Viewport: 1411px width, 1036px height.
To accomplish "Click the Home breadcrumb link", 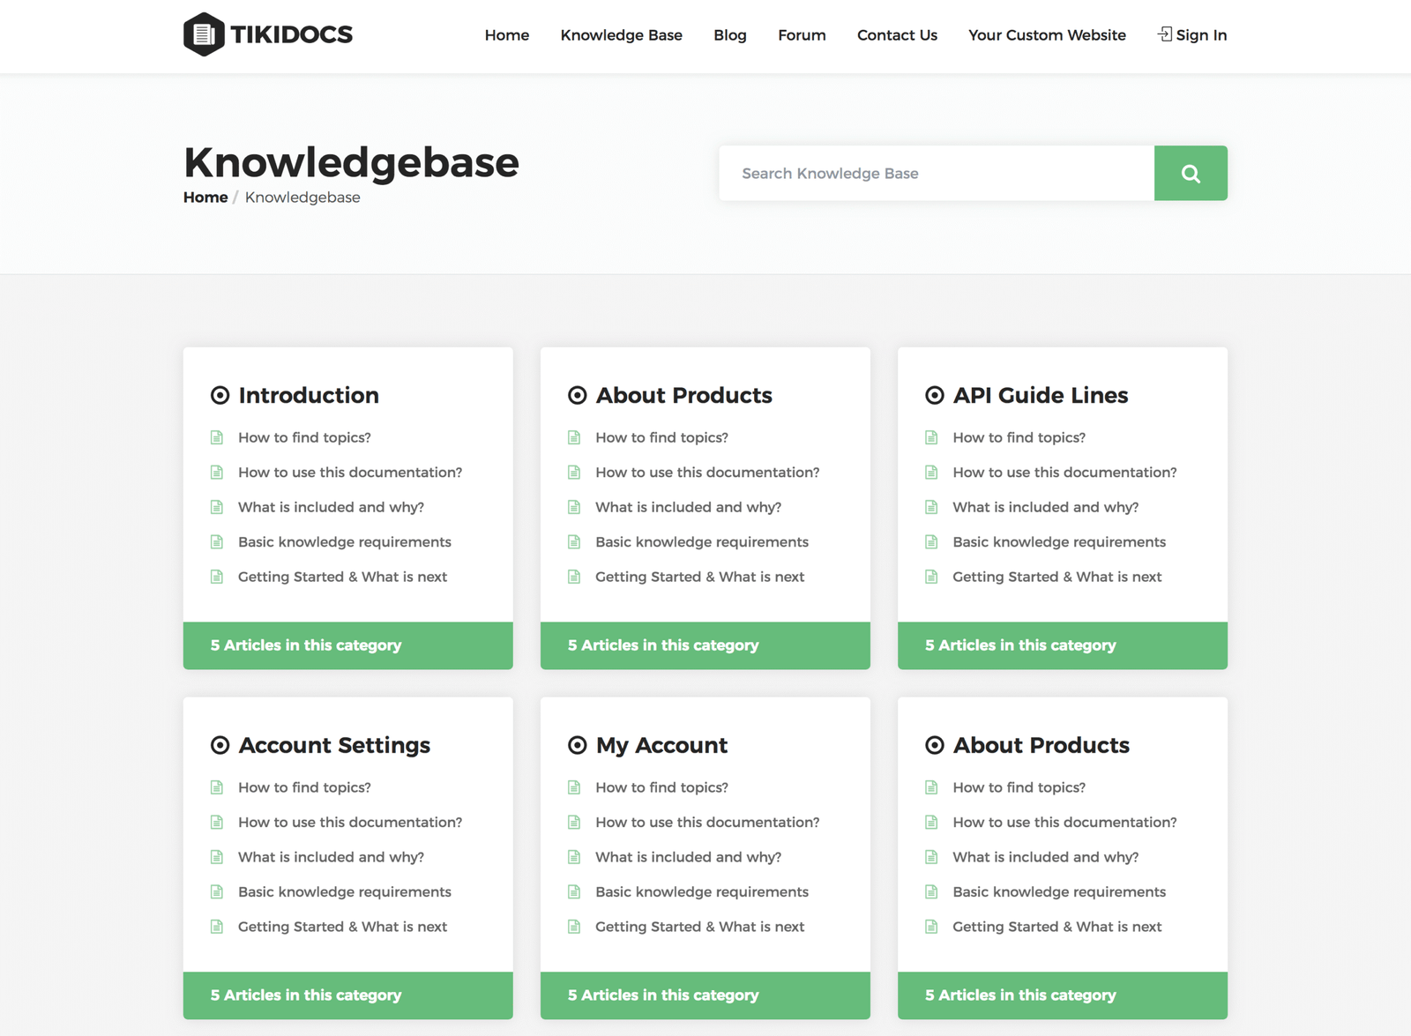I will pyautogui.click(x=205, y=198).
